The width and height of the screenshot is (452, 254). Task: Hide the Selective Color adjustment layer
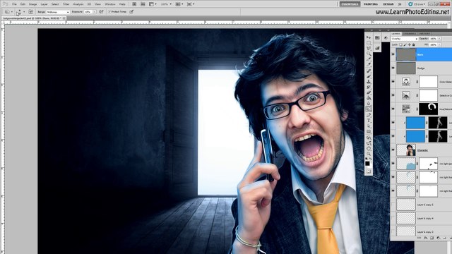393,95
